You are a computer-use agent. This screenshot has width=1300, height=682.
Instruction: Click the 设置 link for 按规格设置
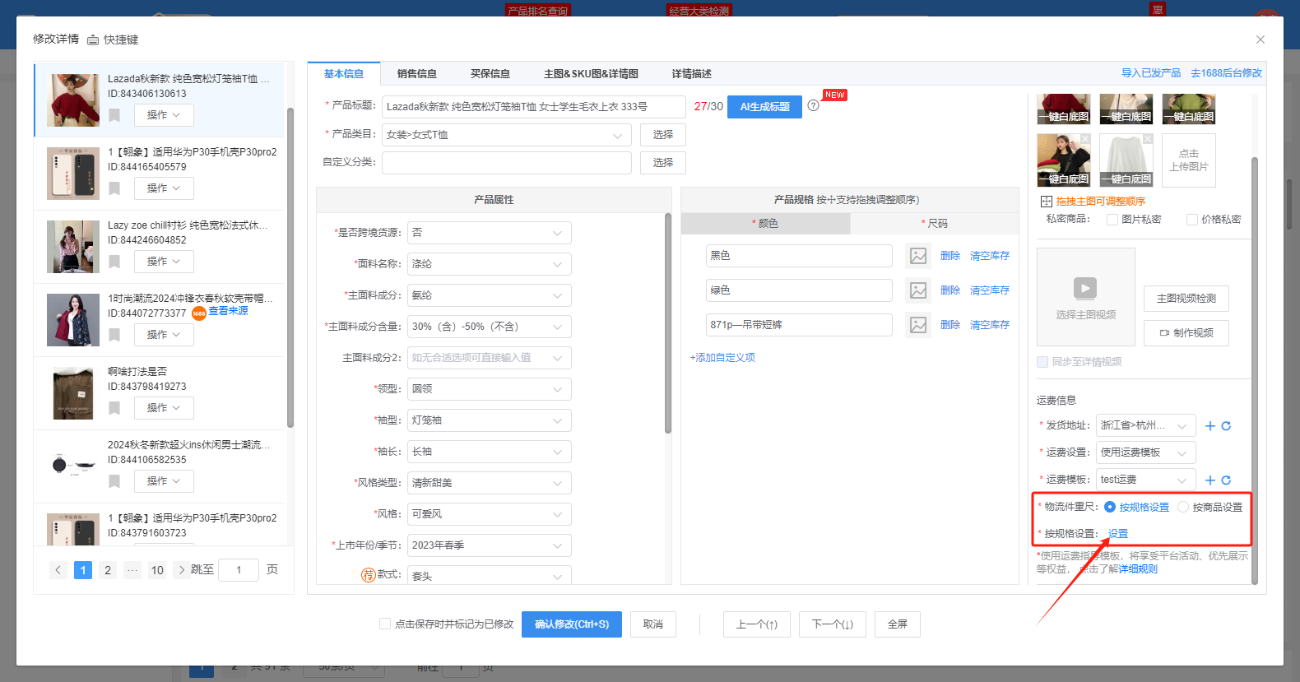pyautogui.click(x=1118, y=534)
